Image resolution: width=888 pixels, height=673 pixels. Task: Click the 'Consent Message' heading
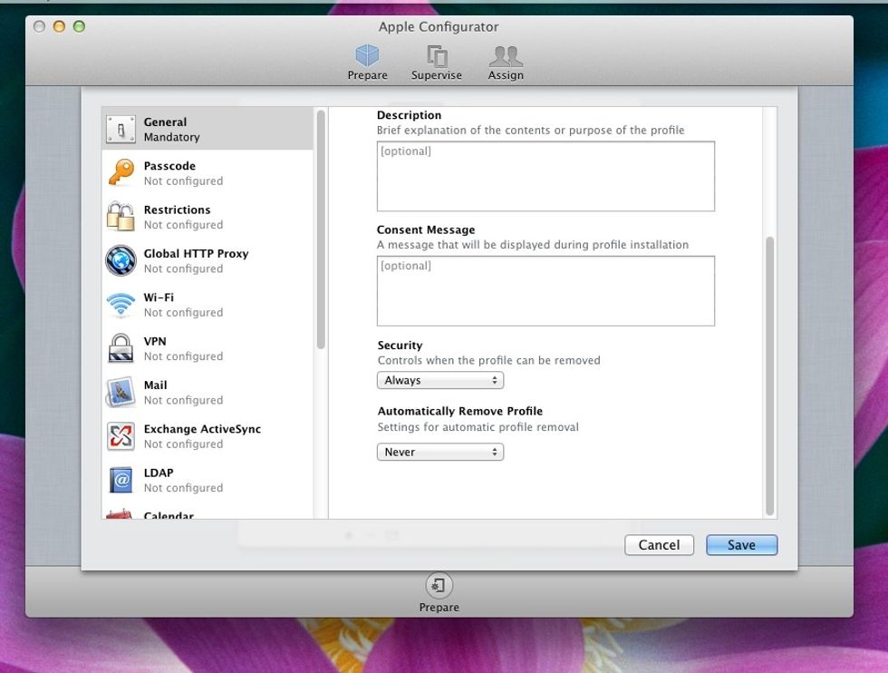click(x=426, y=229)
